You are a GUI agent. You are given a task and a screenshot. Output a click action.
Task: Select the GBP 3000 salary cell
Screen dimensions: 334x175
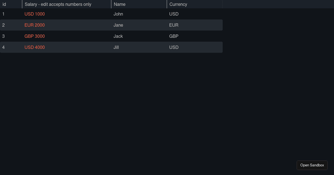(67, 36)
